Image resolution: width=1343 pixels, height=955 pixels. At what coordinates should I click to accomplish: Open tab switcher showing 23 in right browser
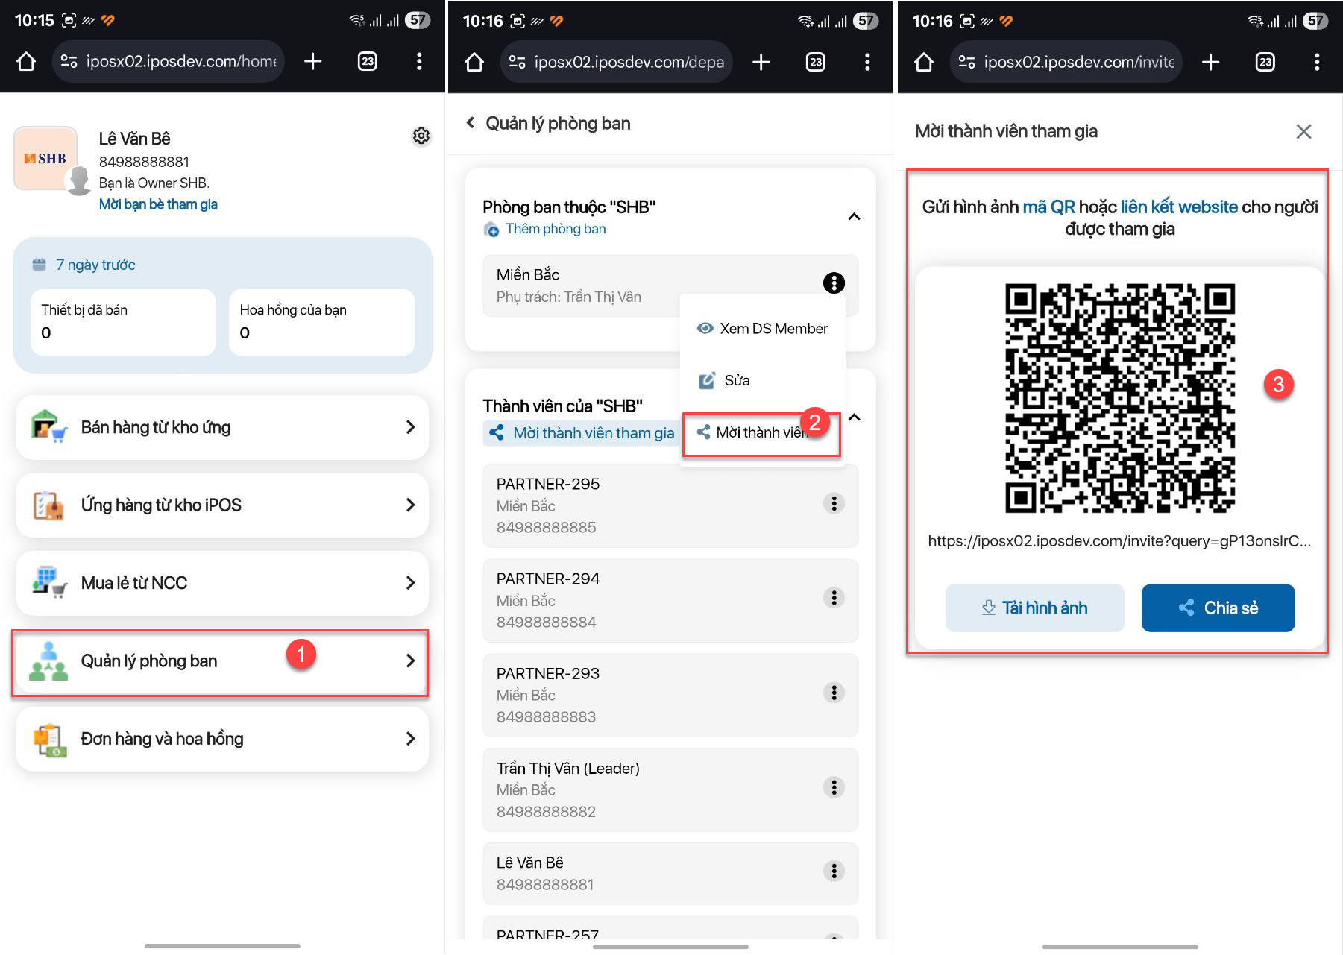[1265, 62]
